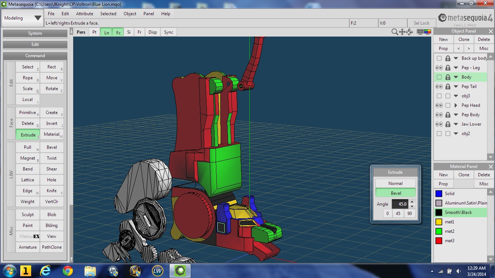495x278 pixels.
Task: Close the Object Panel
Action: [x=491, y=31]
